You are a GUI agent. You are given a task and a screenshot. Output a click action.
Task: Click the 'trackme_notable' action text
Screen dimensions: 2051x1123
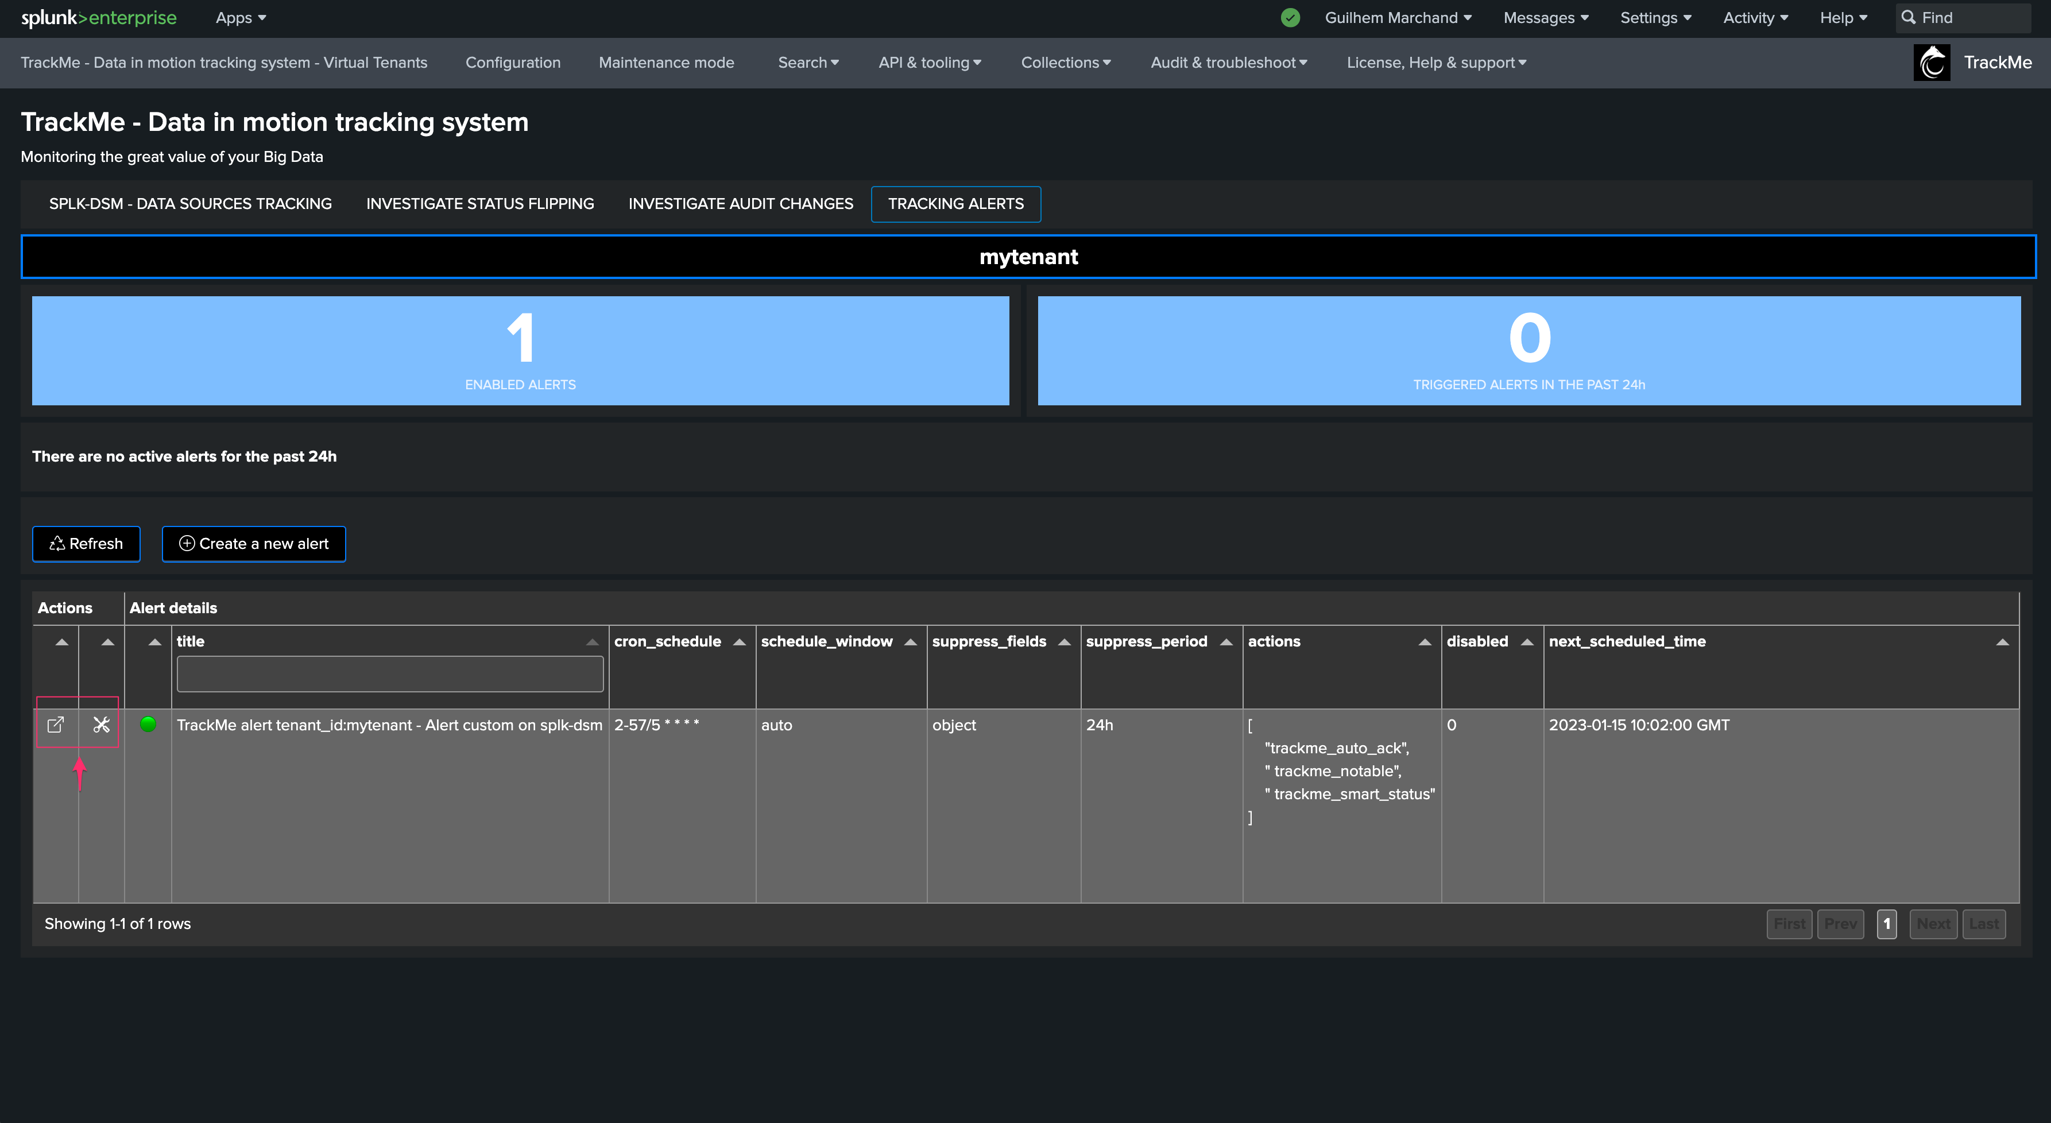1333,771
